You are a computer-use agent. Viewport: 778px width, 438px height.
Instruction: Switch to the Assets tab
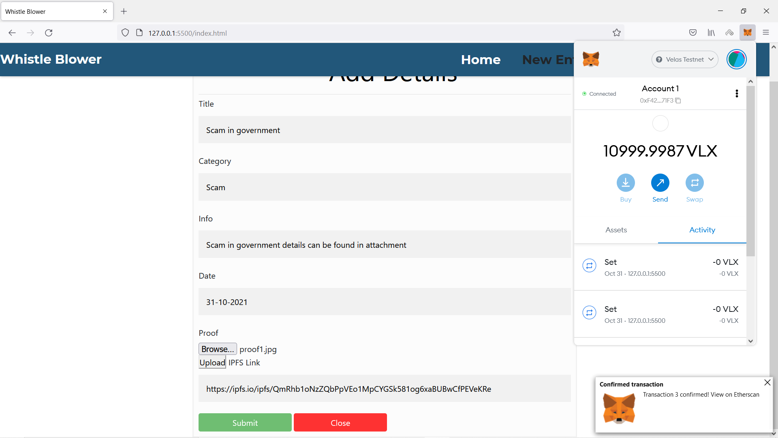click(616, 230)
